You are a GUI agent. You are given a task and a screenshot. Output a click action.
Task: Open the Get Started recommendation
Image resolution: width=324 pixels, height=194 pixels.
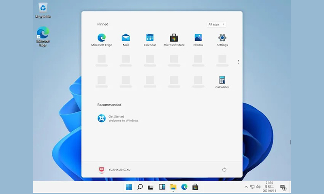[118, 118]
